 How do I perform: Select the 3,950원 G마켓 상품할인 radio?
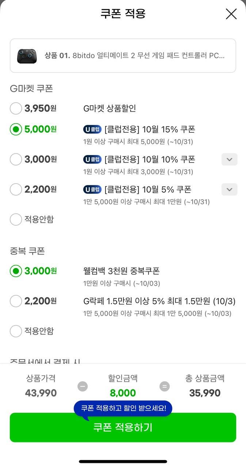point(16,109)
